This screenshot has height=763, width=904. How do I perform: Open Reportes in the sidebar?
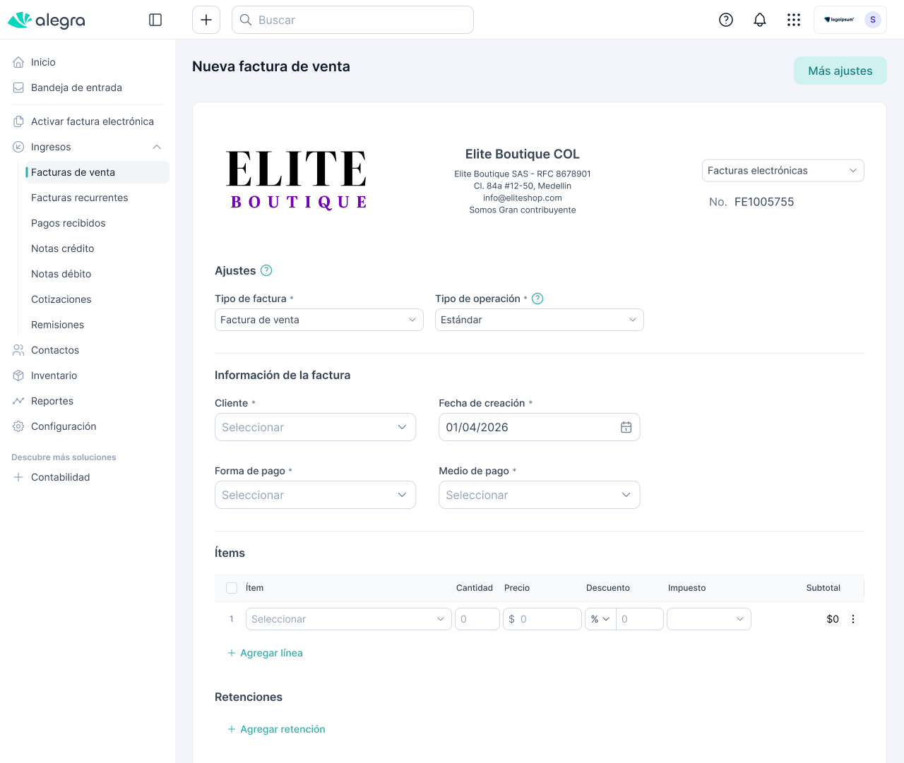point(88,401)
